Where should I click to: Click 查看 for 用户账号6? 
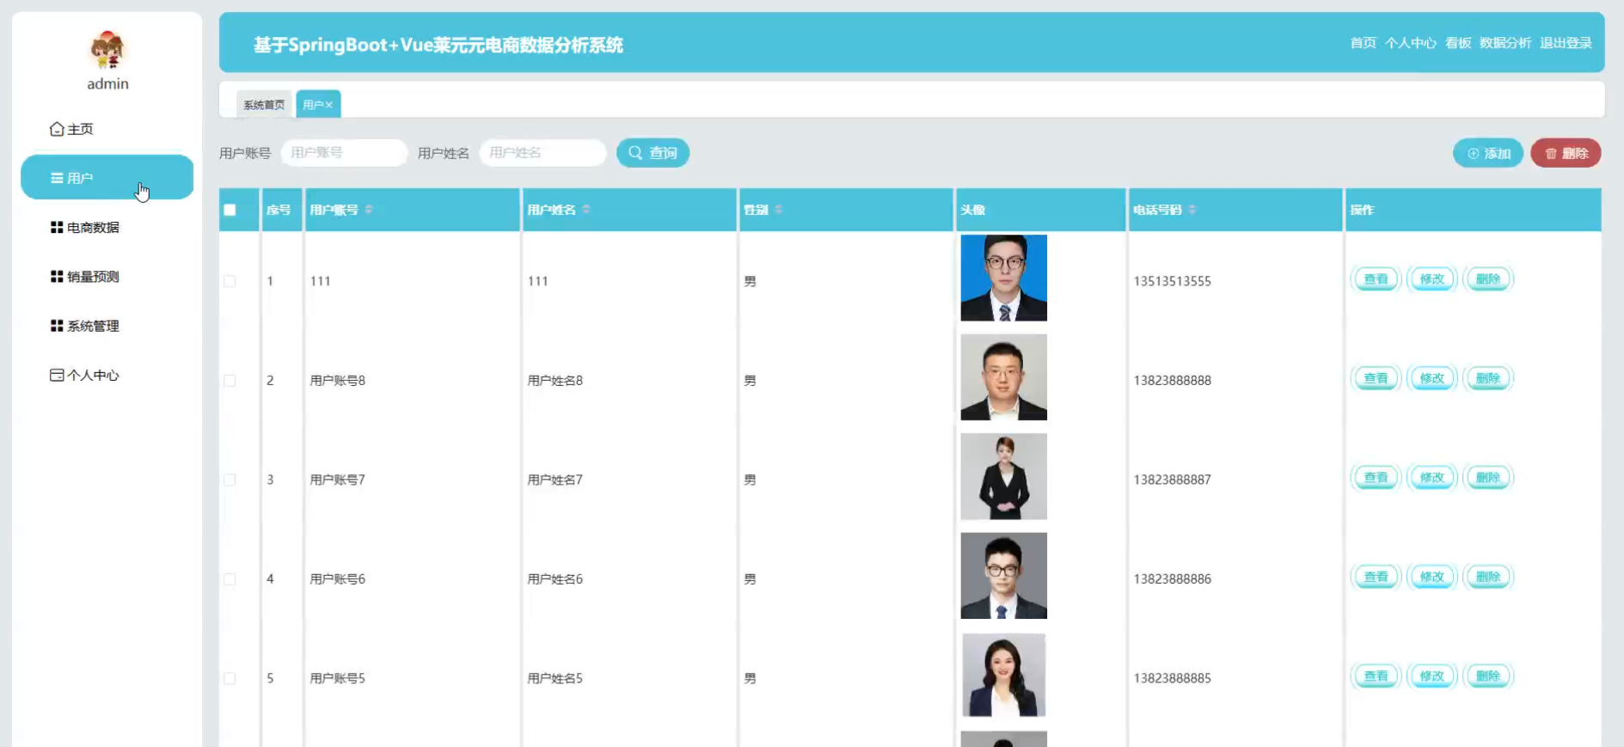tap(1376, 577)
